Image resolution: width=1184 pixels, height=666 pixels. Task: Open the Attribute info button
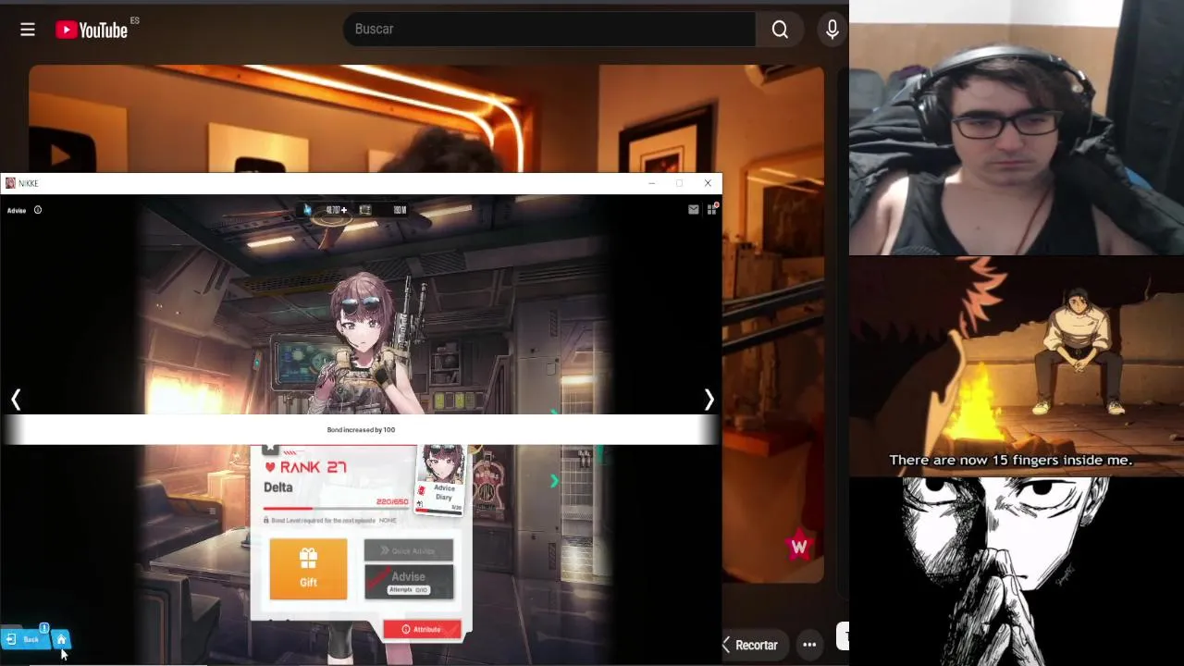click(422, 629)
